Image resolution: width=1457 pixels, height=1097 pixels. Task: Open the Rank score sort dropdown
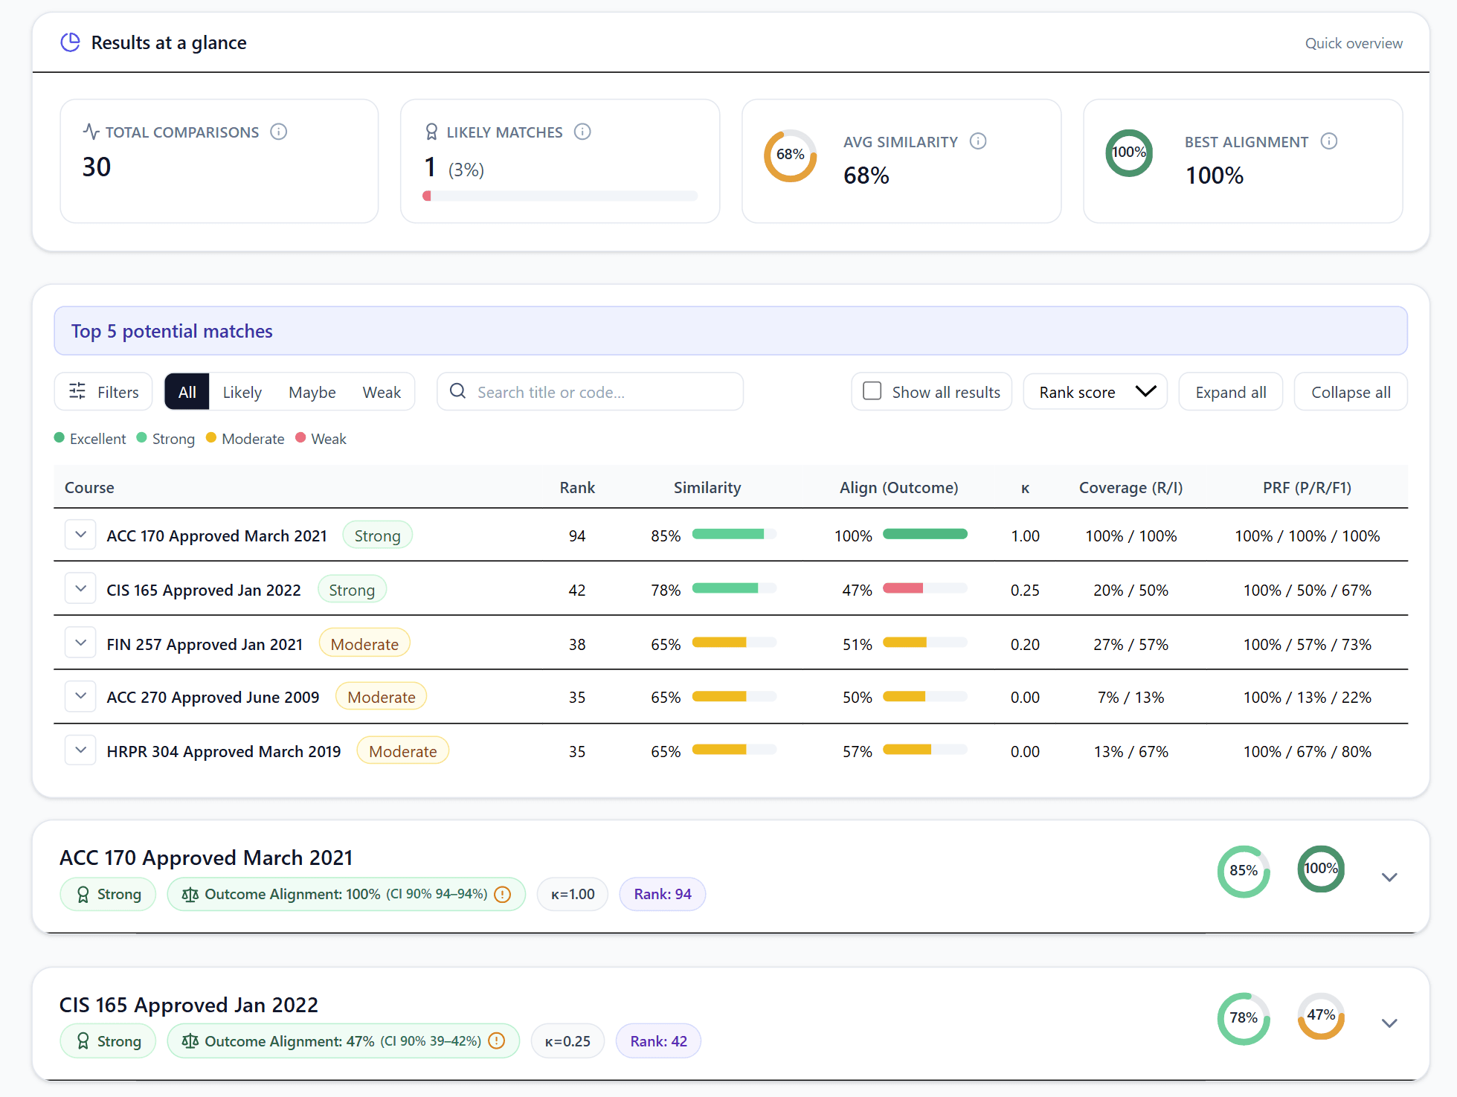(x=1095, y=391)
